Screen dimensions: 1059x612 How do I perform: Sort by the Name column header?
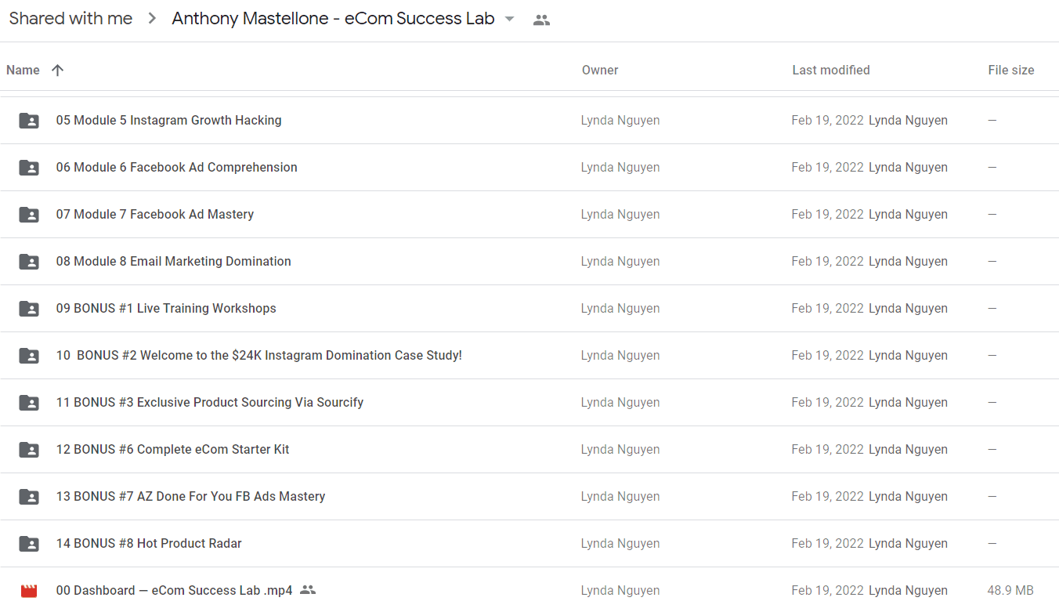point(23,70)
